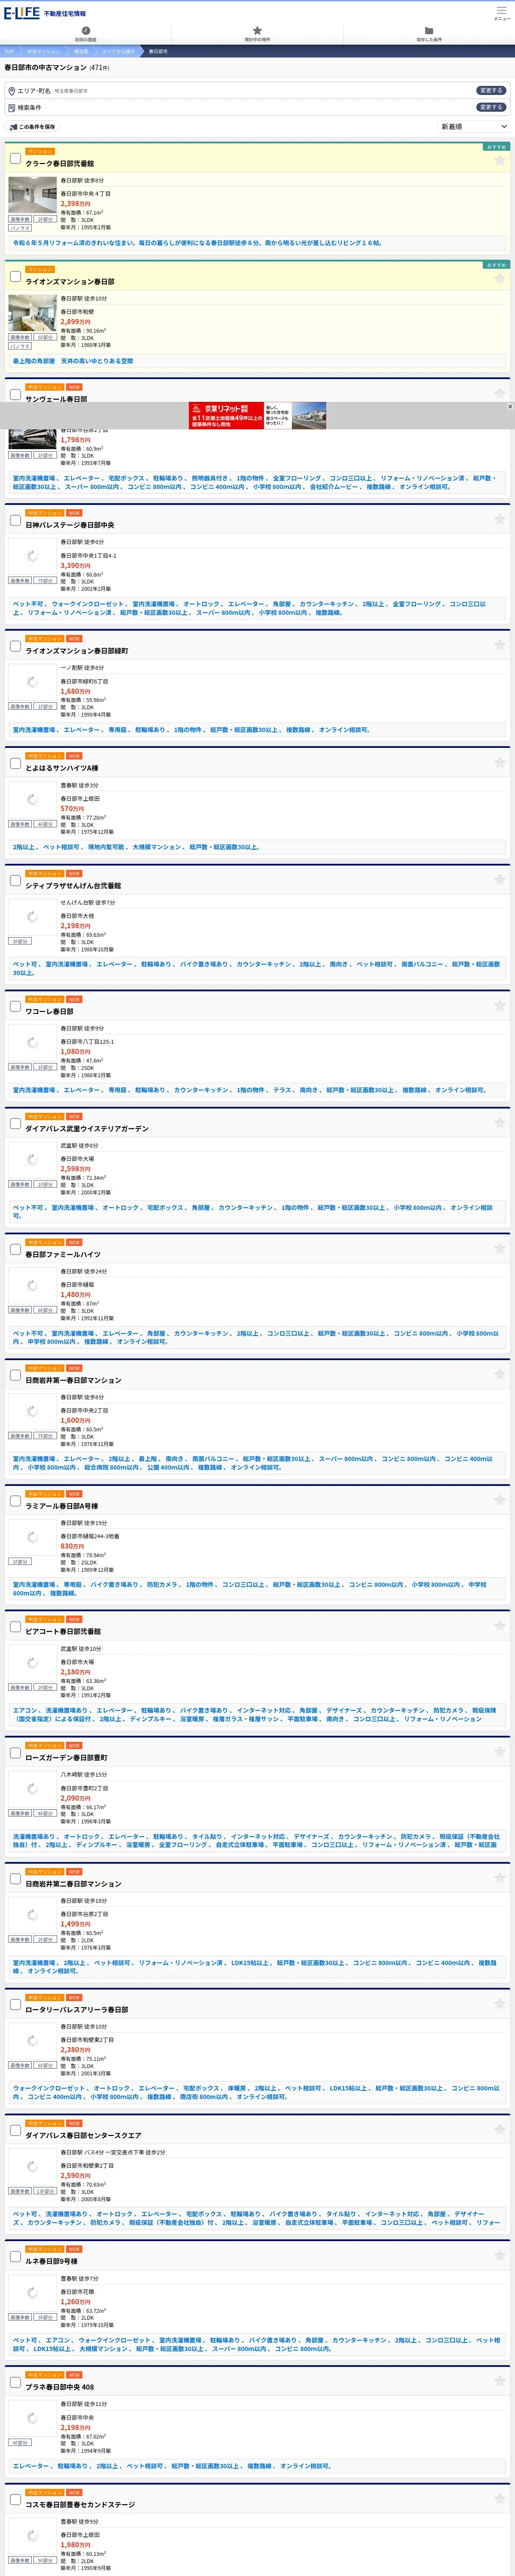
Task: Click the 中古マンション breadcrumb
Action: coord(44,51)
